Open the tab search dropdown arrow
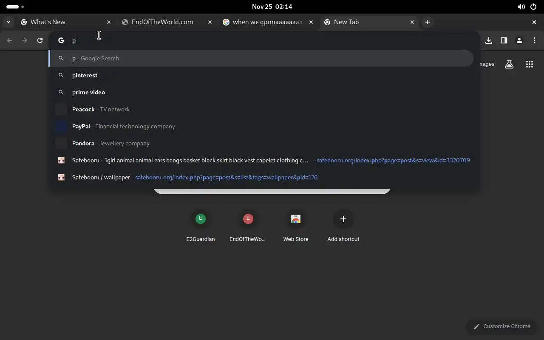Viewport: 544px width, 340px height. pos(8,22)
